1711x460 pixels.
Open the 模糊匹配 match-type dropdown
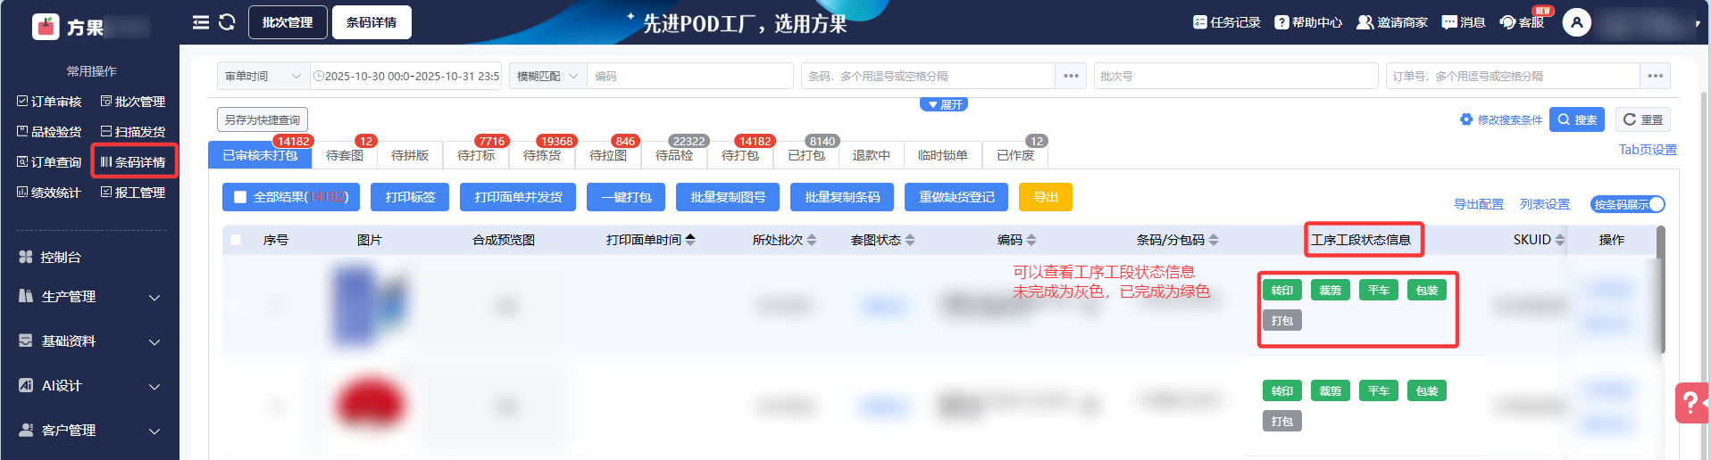pyautogui.click(x=547, y=77)
